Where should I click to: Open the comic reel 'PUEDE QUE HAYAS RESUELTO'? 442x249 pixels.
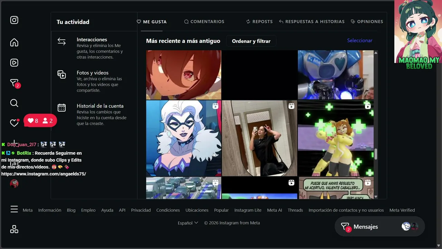pos(336,188)
